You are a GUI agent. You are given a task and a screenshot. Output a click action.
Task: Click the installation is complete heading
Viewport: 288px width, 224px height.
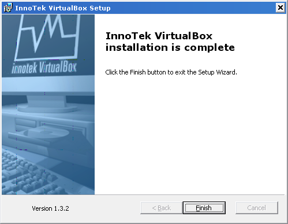point(170,47)
